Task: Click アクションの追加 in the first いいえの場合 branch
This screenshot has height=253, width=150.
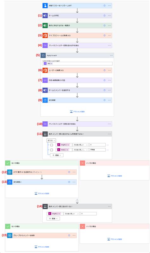Action: click(x=115, y=176)
